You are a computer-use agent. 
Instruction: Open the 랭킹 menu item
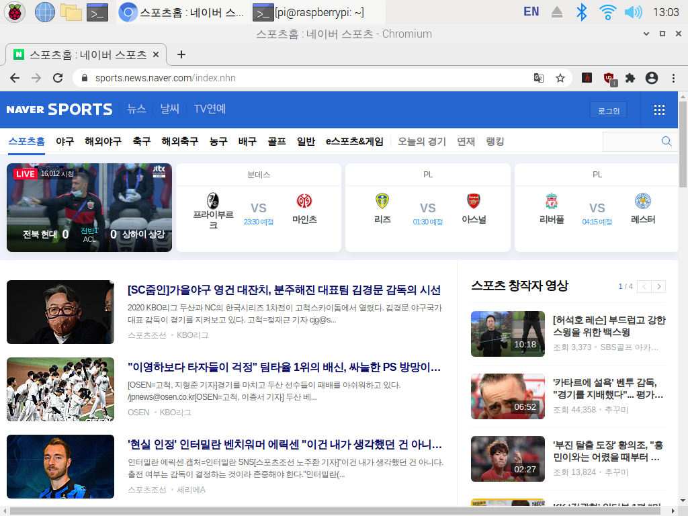pos(495,142)
